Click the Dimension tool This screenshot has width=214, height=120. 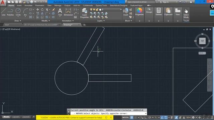(68, 12)
